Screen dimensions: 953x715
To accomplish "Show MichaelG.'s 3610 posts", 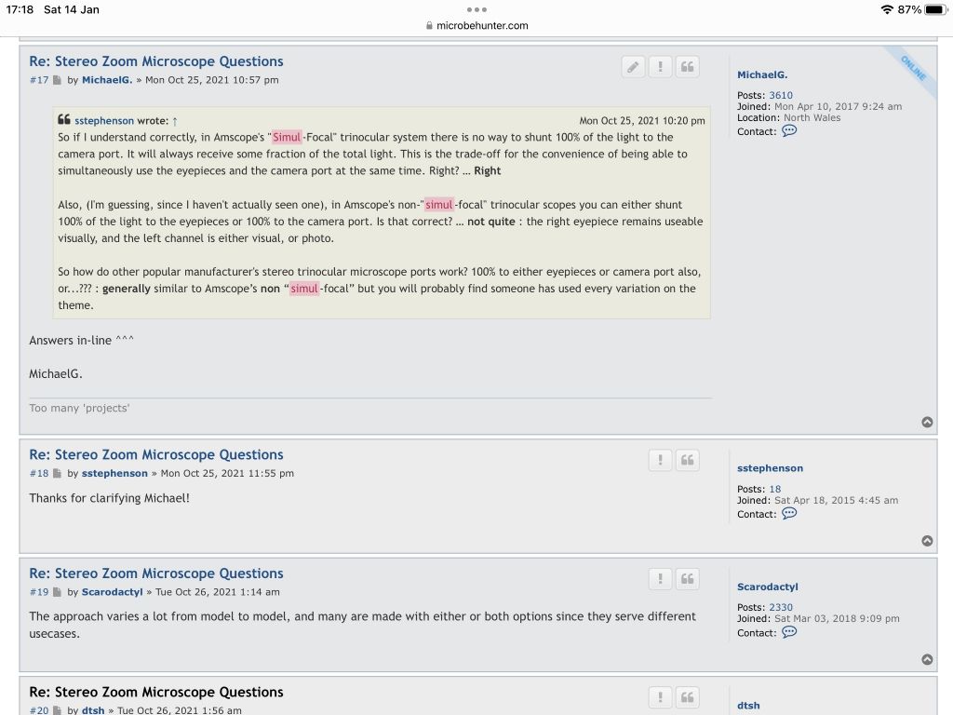I will point(781,96).
